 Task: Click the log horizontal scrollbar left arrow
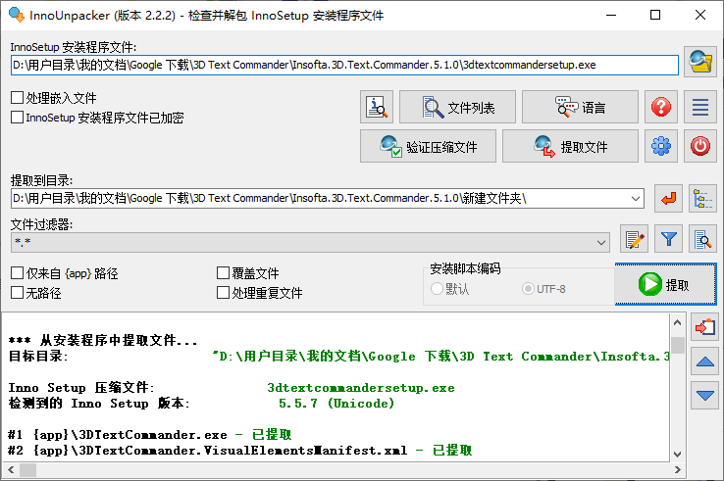pyautogui.click(x=11, y=470)
